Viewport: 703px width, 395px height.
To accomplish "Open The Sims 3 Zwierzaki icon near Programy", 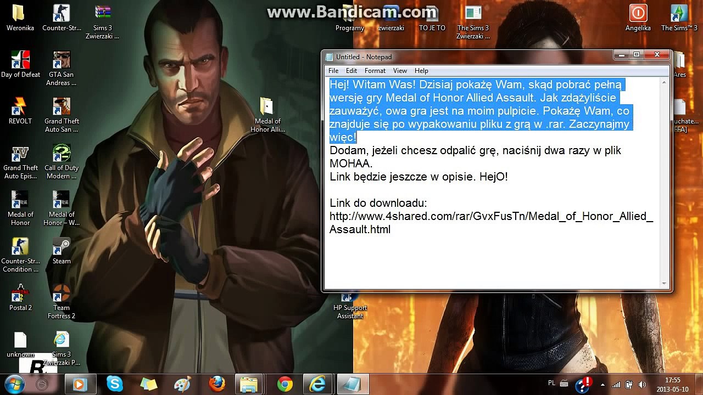I will [473, 22].
